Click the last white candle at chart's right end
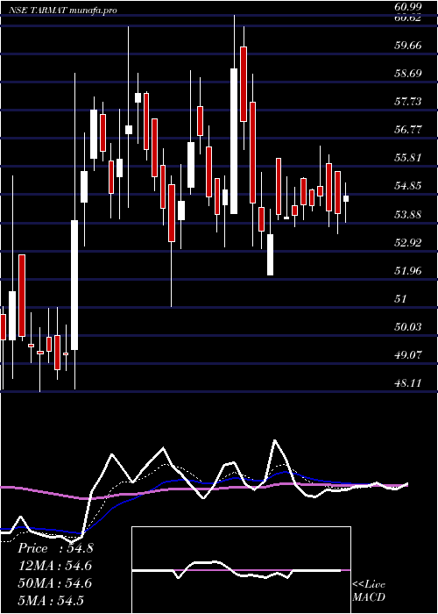The height and width of the screenshot is (614, 438). coord(346,198)
